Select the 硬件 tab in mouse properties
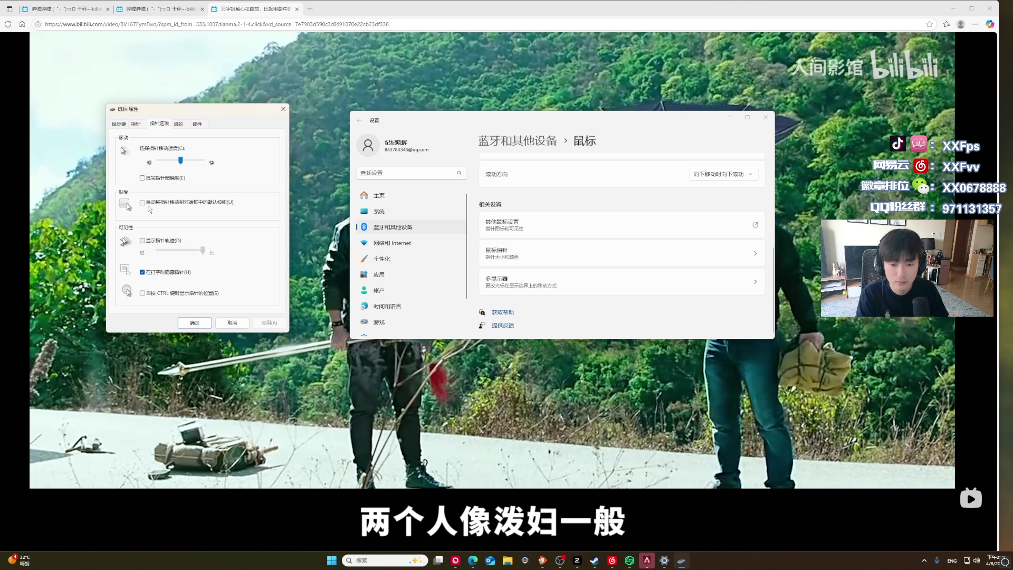 197,124
